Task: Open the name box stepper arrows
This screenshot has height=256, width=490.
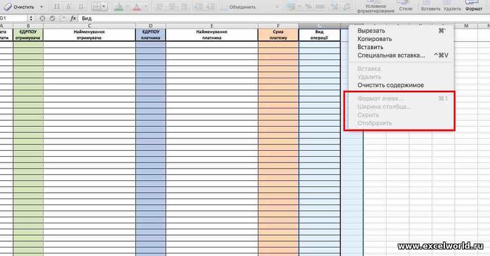Action: (x=31, y=18)
